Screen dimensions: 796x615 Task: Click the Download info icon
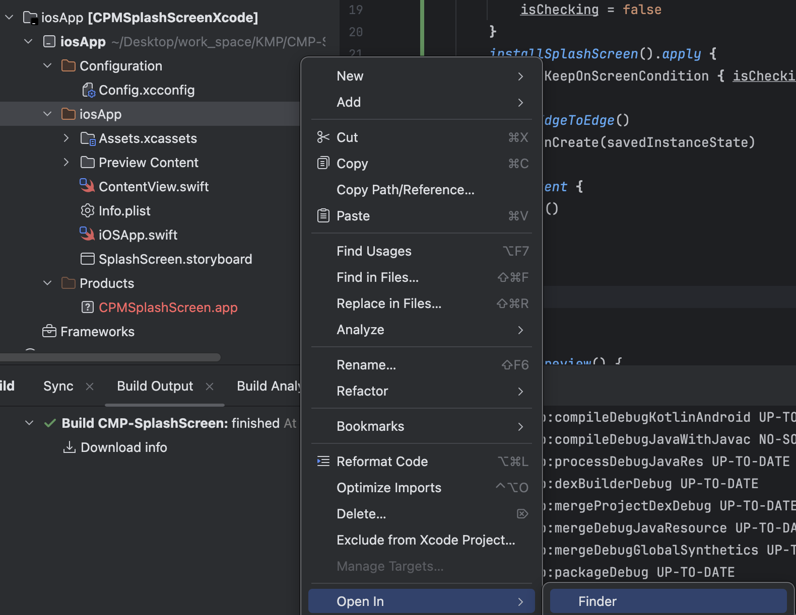[x=70, y=447]
